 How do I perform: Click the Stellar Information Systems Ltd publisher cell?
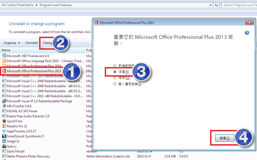pos(108,156)
